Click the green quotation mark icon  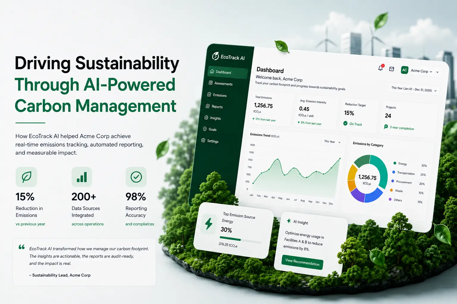[21, 247]
